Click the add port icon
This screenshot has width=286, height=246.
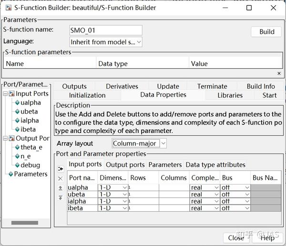(60, 169)
